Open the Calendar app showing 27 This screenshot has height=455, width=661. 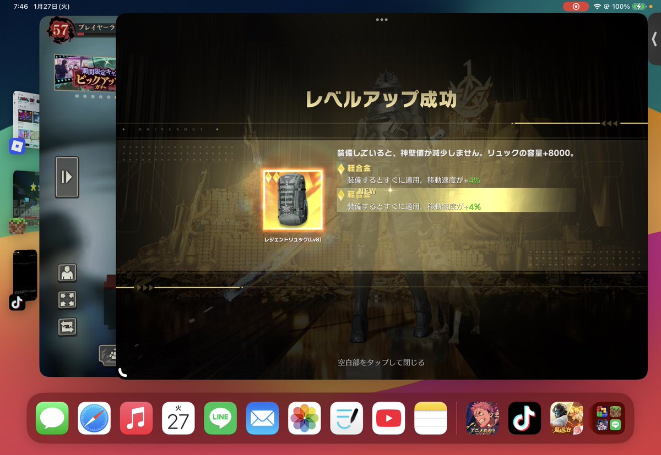(178, 418)
